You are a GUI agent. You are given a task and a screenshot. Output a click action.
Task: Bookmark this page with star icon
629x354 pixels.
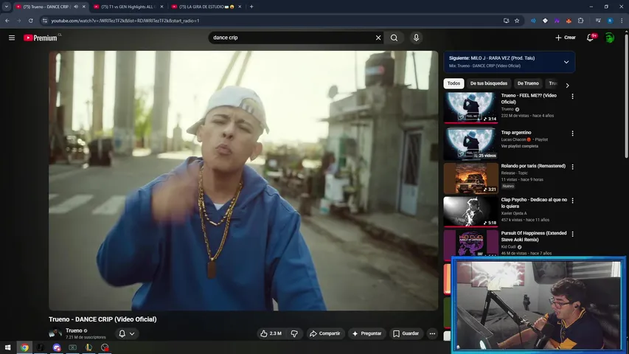[x=517, y=21]
